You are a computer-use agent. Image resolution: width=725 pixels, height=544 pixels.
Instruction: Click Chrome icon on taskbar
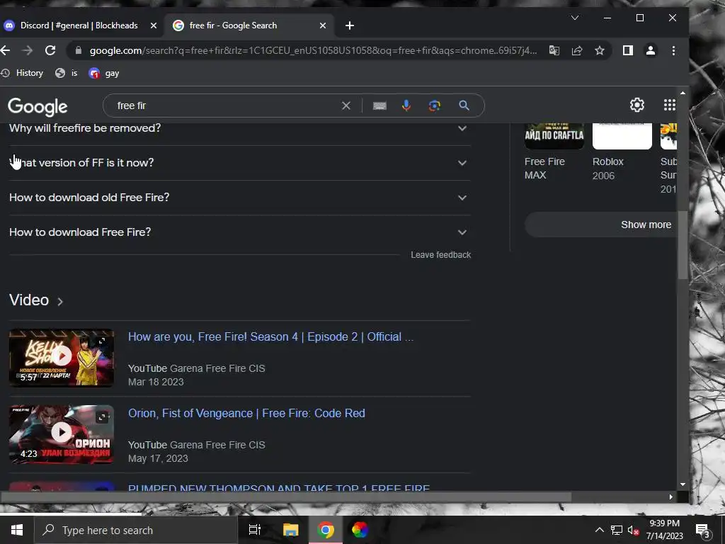click(x=326, y=530)
